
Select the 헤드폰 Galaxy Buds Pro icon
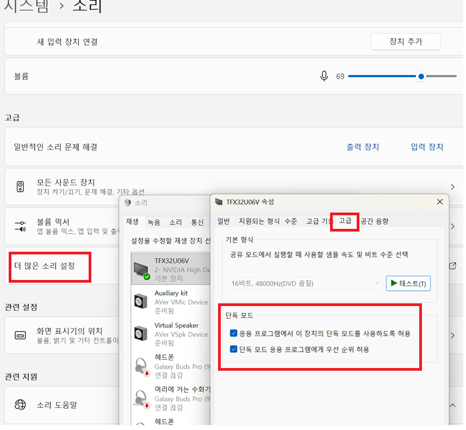coord(142,369)
